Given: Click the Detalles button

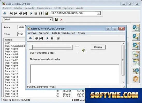Looking at the screenshot, I should click(x=98, y=47).
